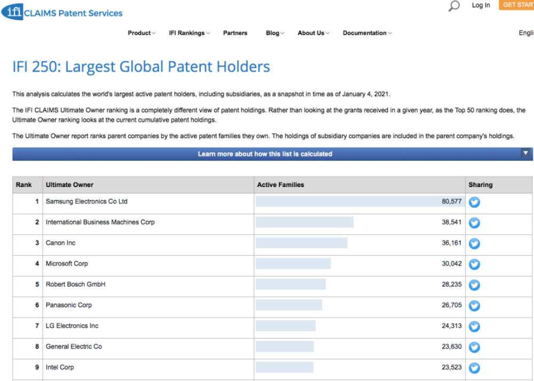The width and height of the screenshot is (534, 381).
Task: Open the Blog dropdown menu
Action: point(275,33)
